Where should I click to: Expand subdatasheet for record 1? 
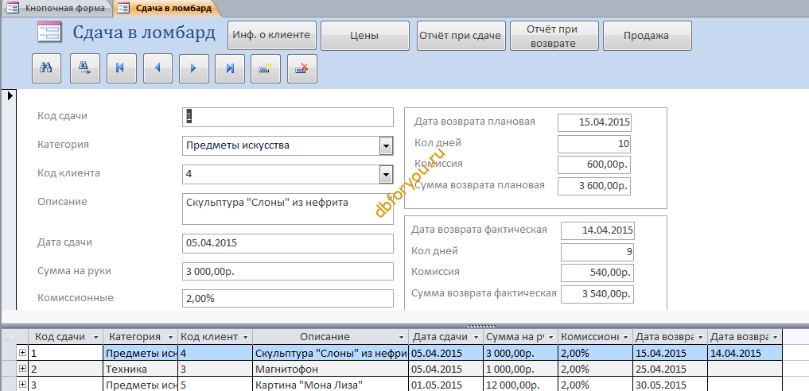point(22,352)
